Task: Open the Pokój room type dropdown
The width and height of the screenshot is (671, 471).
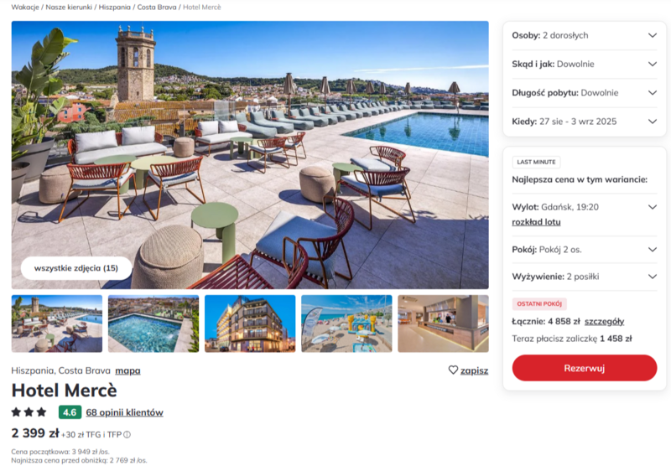Action: pyautogui.click(x=585, y=250)
